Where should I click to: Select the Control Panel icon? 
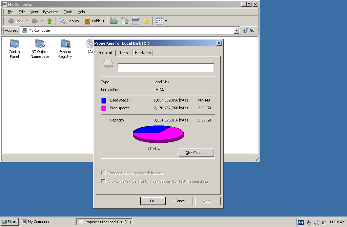(14, 49)
